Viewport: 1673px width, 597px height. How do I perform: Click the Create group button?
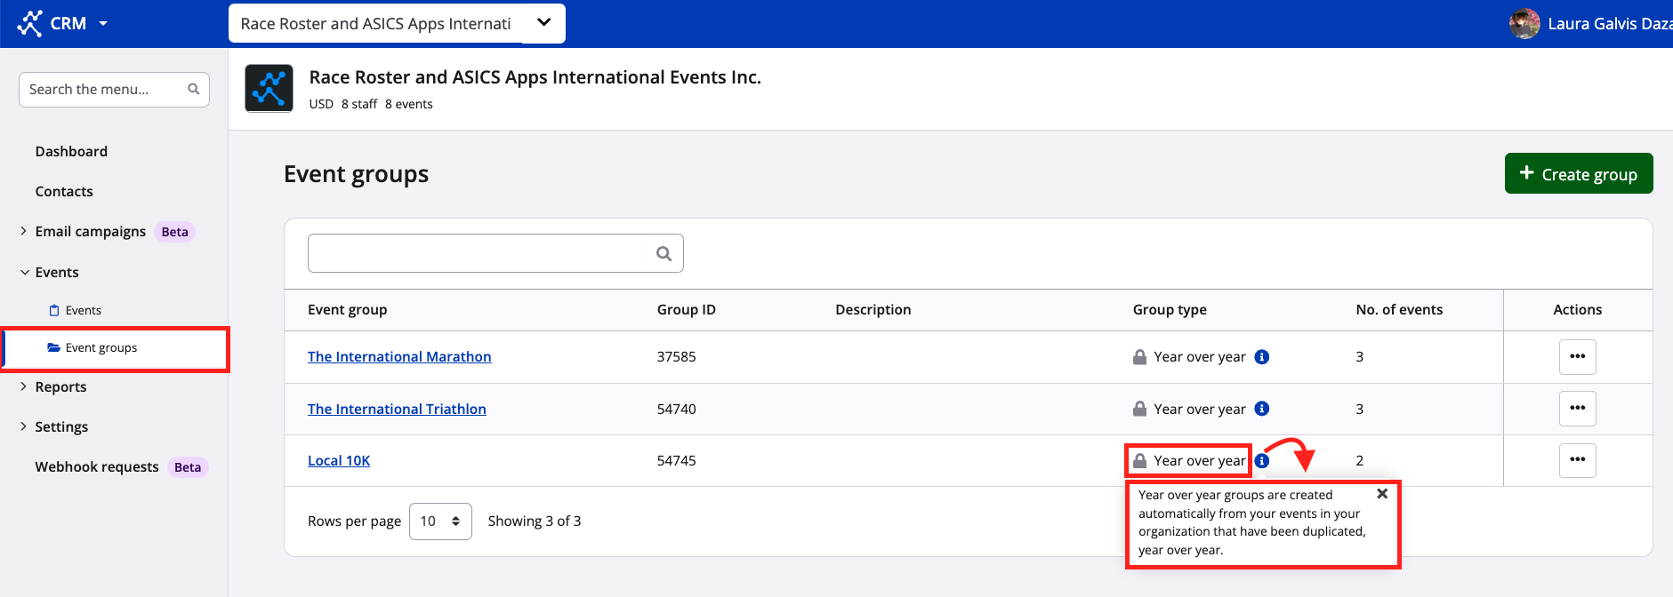pos(1578,173)
